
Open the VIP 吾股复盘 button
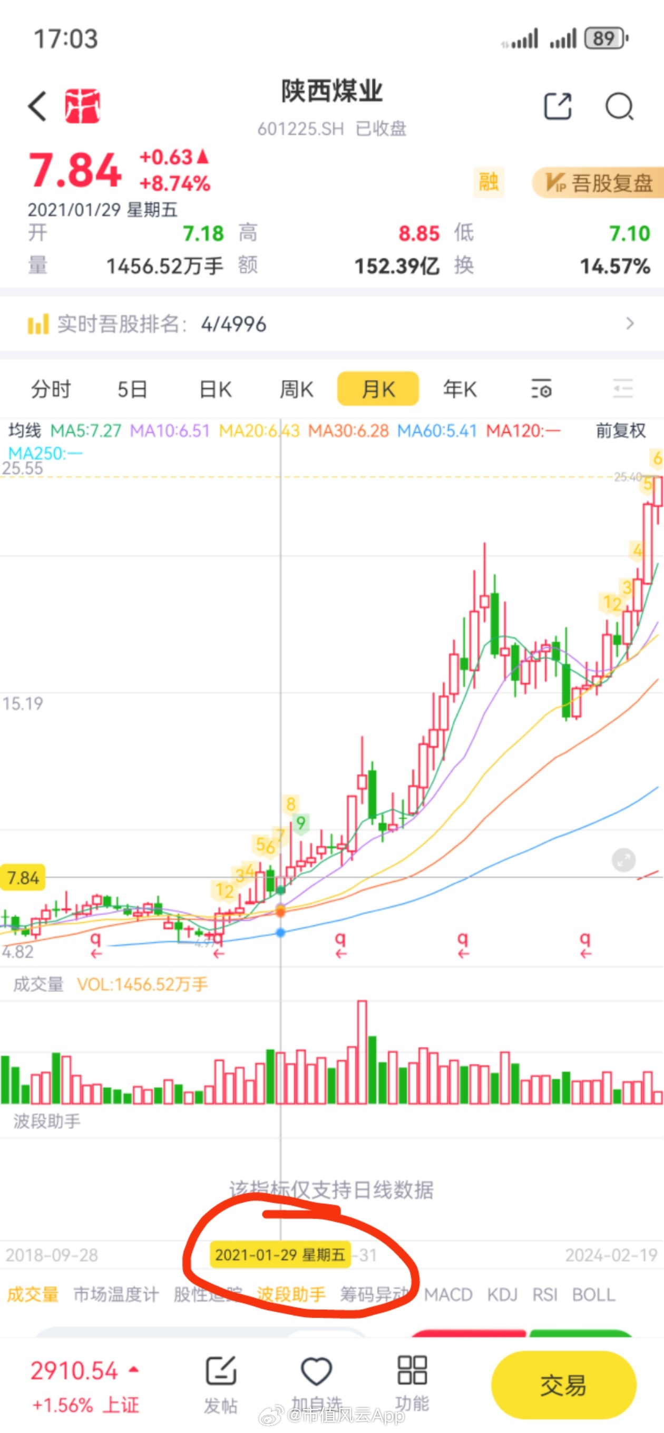pyautogui.click(x=598, y=182)
